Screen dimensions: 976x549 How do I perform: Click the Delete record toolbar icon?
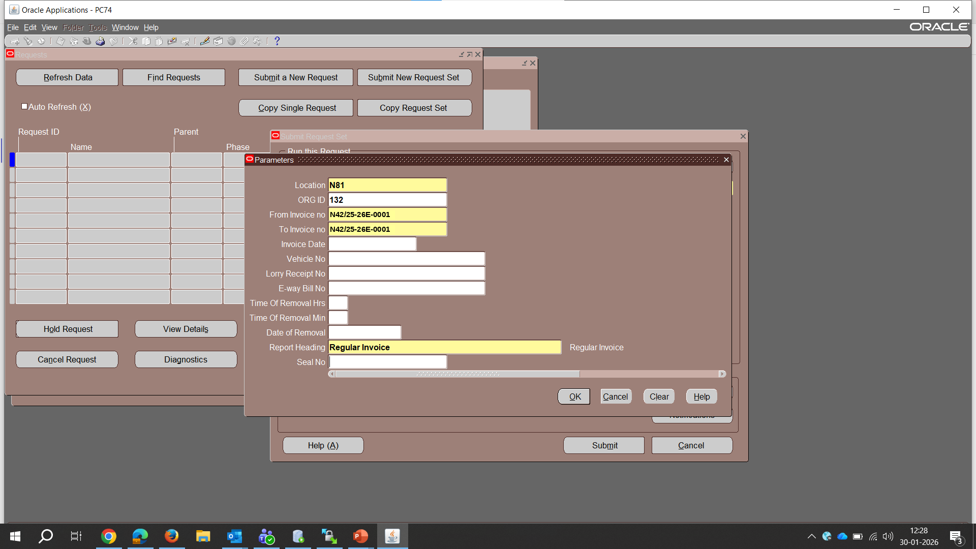click(186, 41)
